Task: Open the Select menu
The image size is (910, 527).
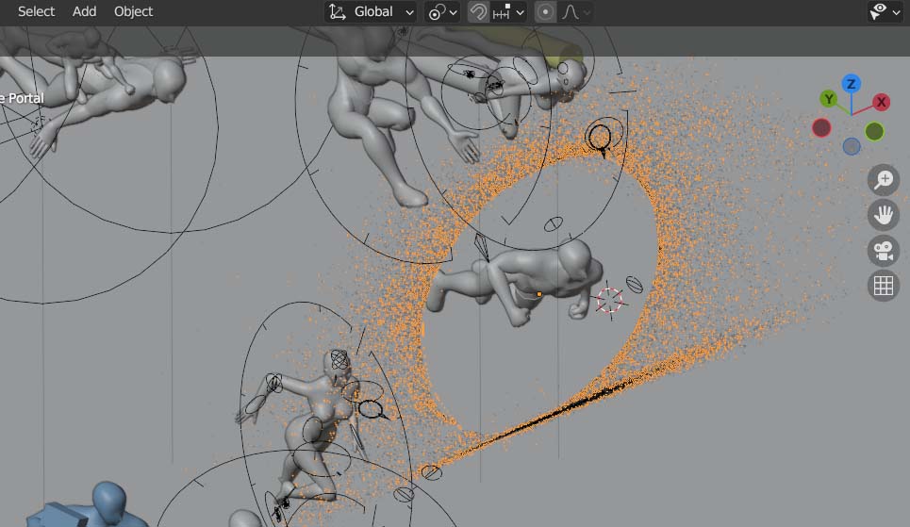Action: click(x=37, y=11)
